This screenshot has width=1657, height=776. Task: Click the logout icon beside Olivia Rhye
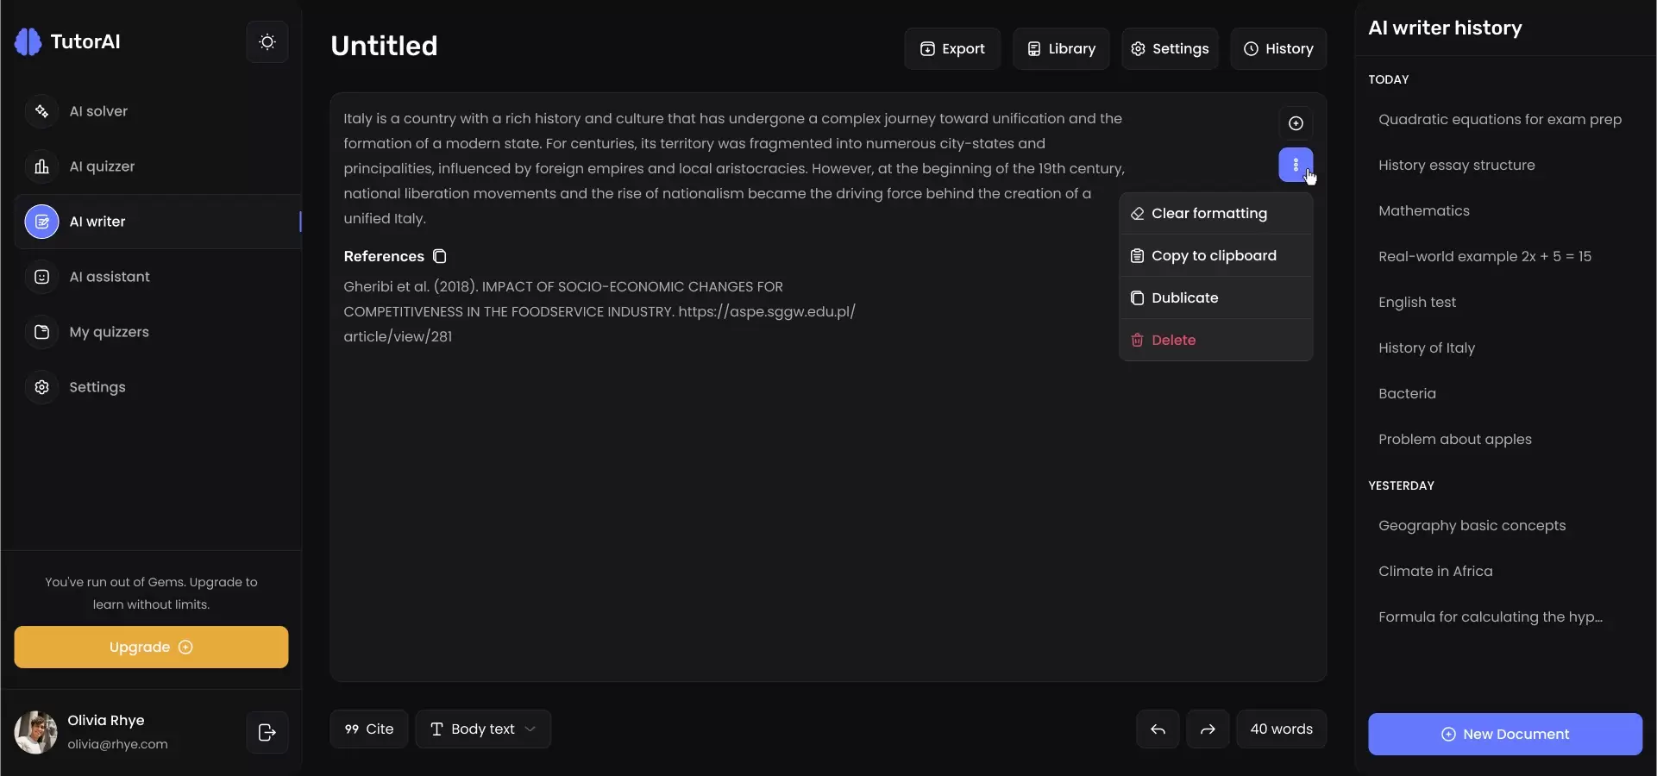pyautogui.click(x=267, y=732)
